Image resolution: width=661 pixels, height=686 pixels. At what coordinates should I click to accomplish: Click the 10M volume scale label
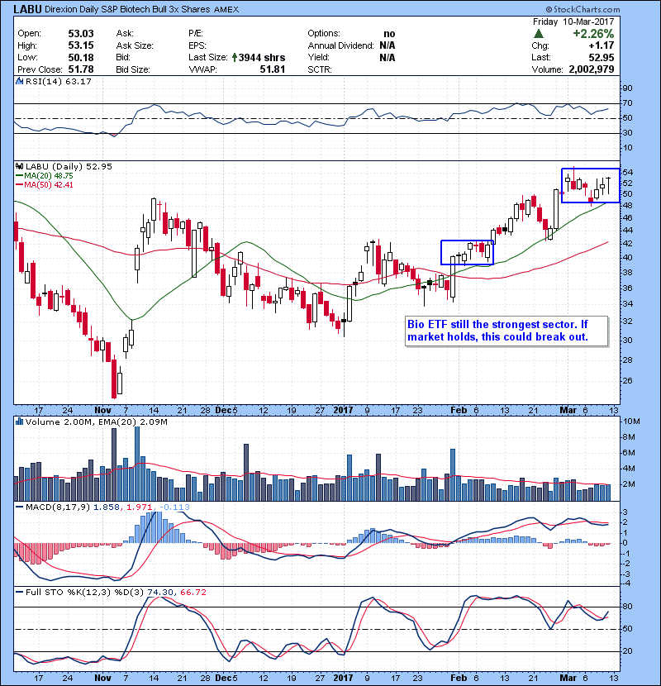click(631, 422)
